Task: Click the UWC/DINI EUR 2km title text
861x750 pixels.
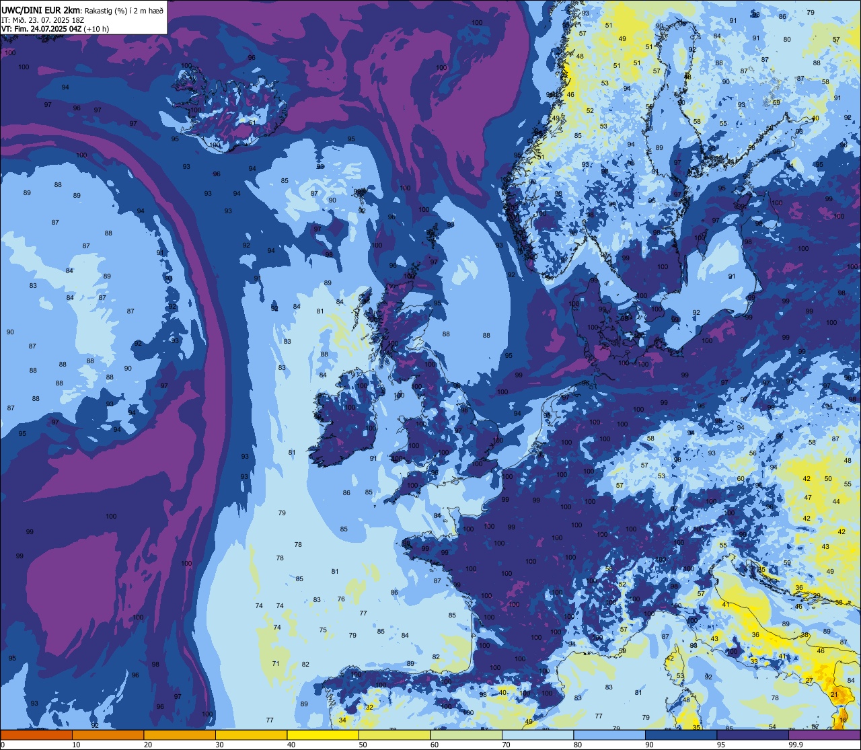Action: point(41,9)
